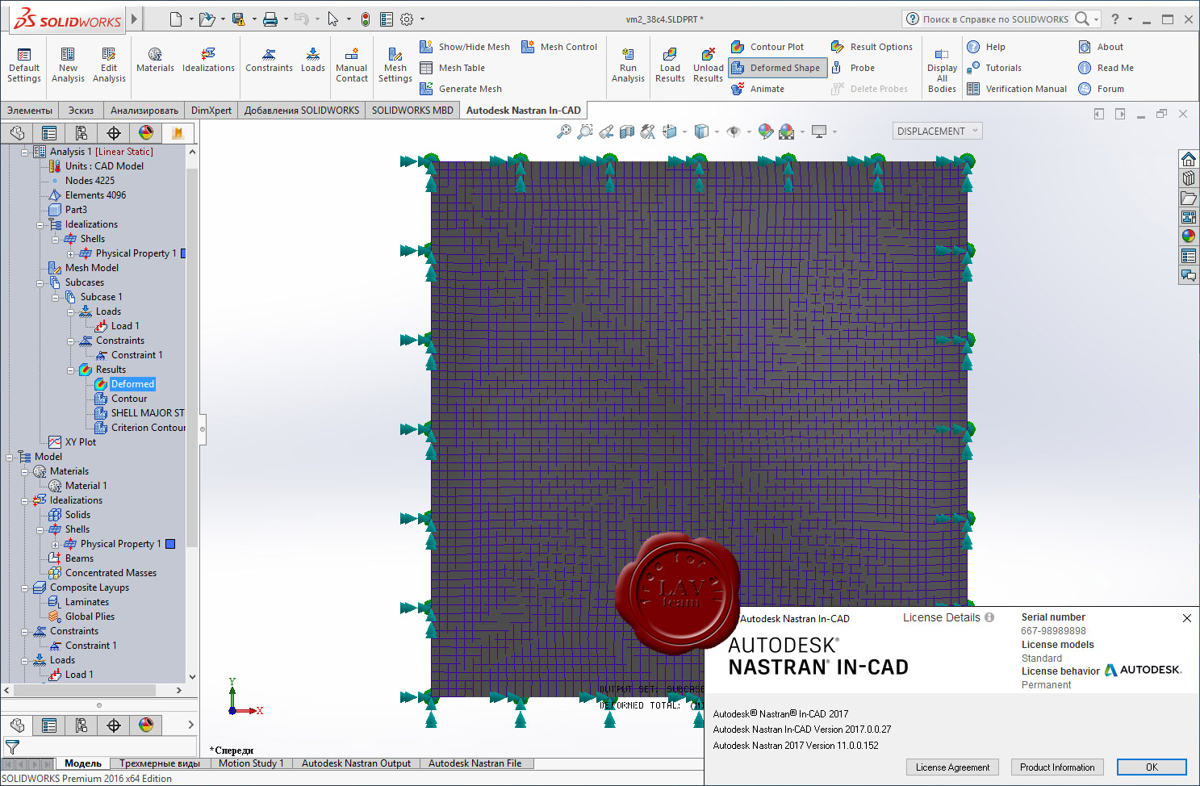The height and width of the screenshot is (786, 1200).
Task: Click the License Agreement button
Action: [x=952, y=767]
